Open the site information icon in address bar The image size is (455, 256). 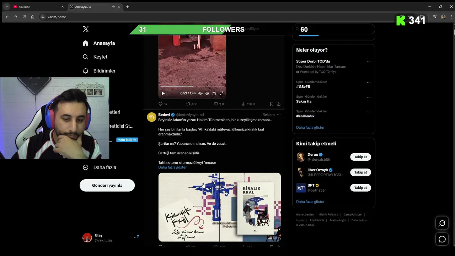pyautogui.click(x=43, y=17)
